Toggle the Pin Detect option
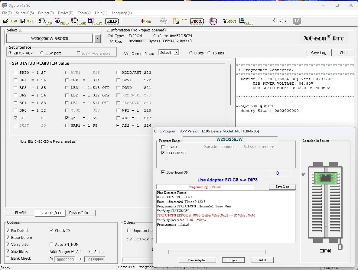The width and height of the screenshot is (358, 270). (8, 230)
